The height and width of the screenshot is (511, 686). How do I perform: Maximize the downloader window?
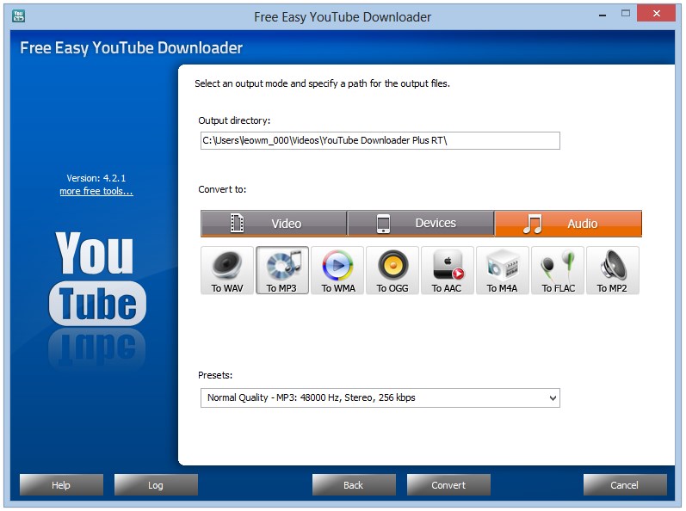pyautogui.click(x=626, y=14)
